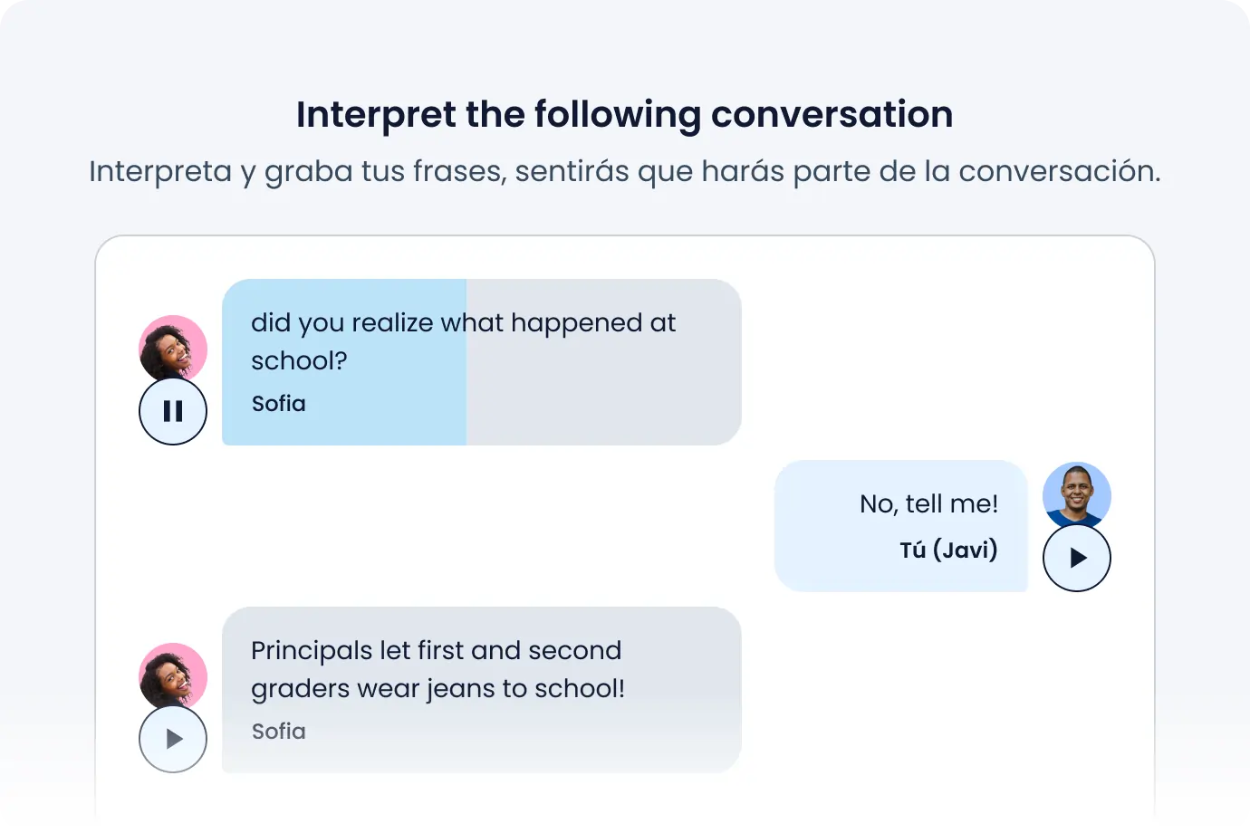This screenshot has width=1250, height=833.
Task: Click the word "conversación" in the subtitle
Action: [1059, 171]
